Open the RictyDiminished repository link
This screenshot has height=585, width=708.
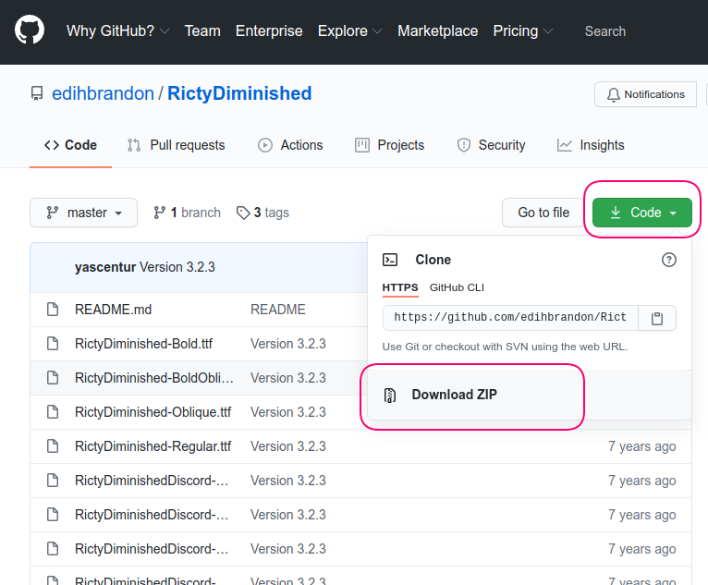point(239,93)
